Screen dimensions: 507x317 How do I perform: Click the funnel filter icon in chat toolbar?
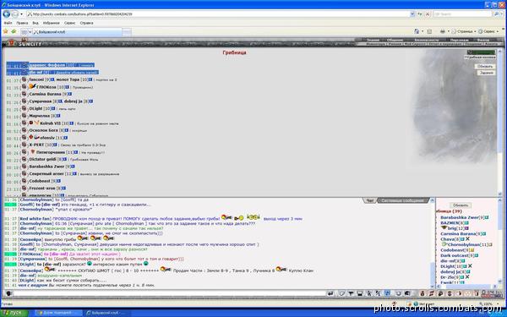tap(351, 293)
